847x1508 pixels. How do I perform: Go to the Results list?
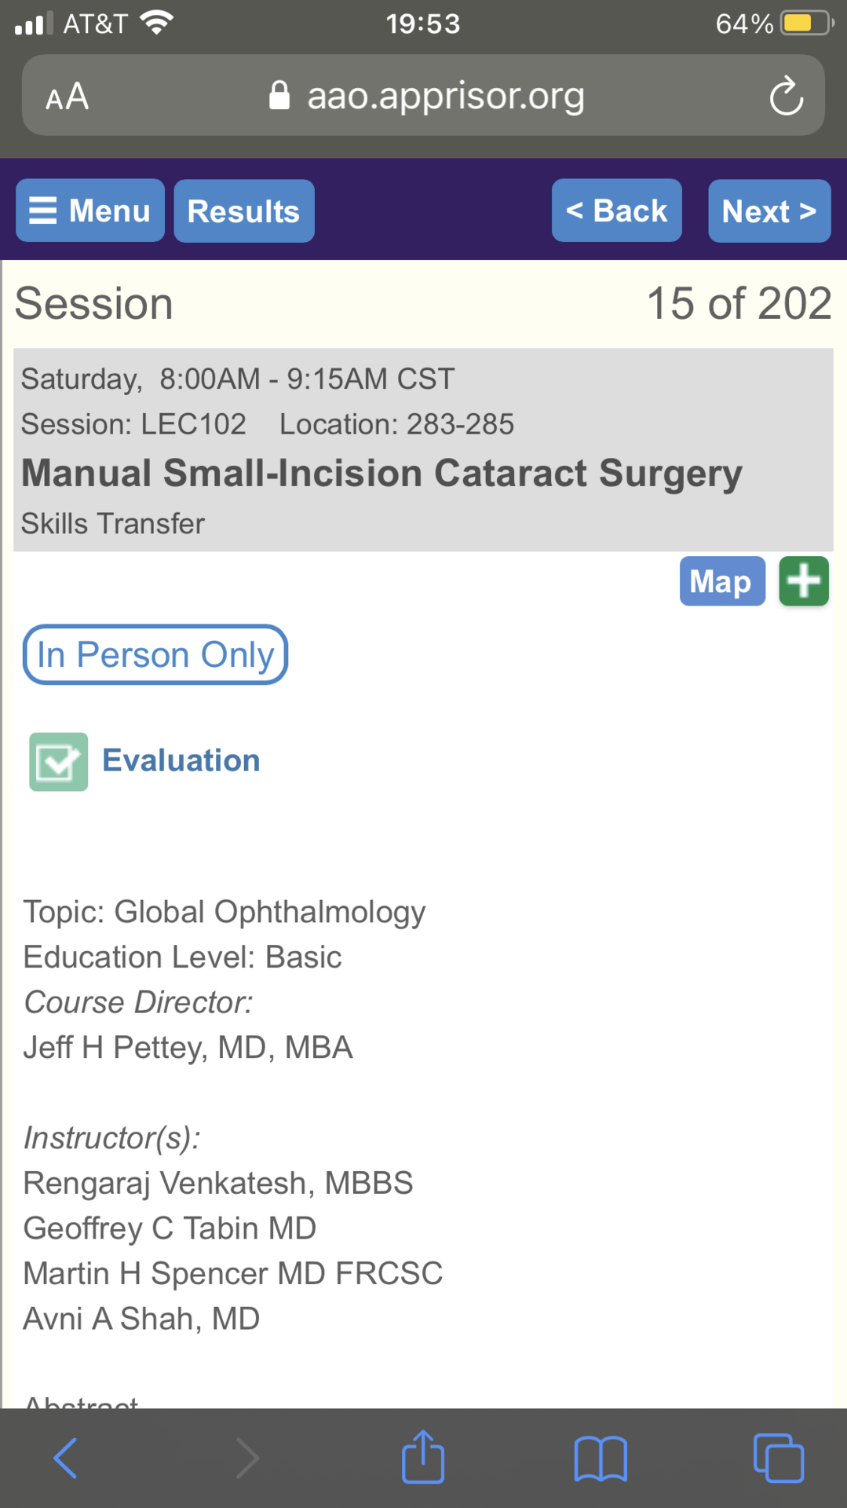[244, 211]
